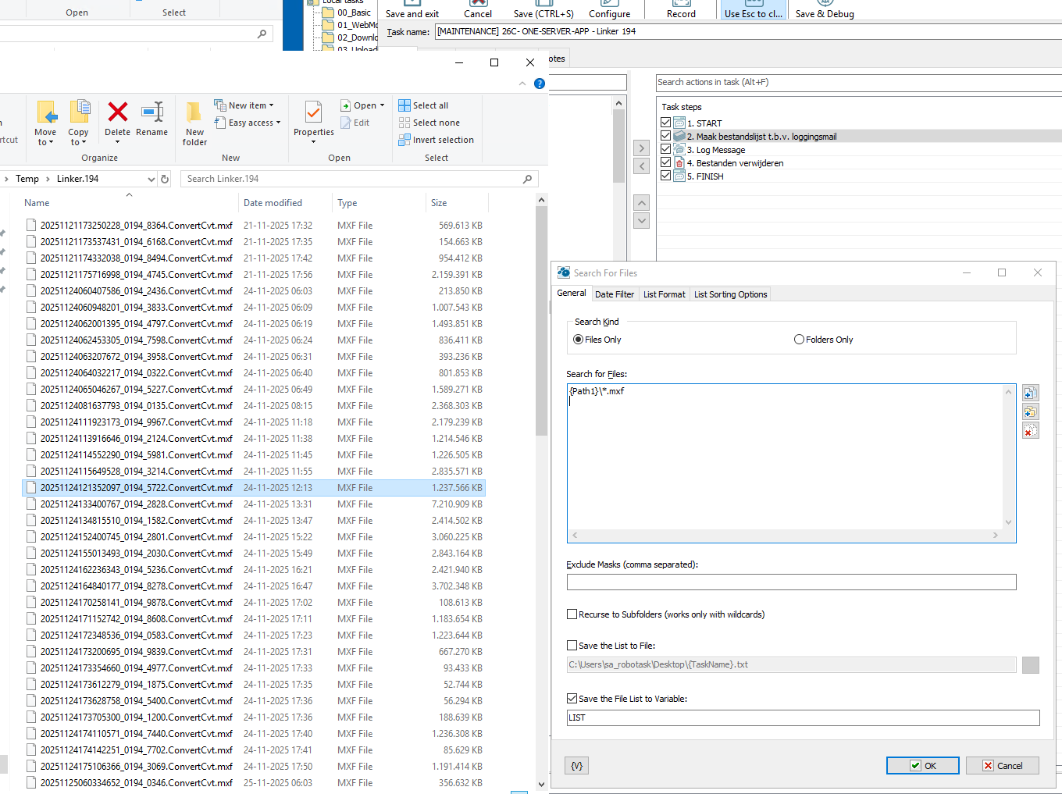
Task: Click the add folder icon beside the search box
Action: coord(1030,412)
